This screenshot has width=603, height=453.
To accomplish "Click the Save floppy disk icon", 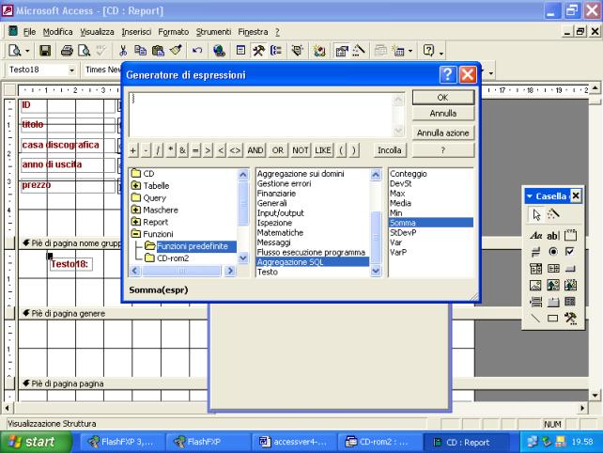I will (x=45, y=51).
